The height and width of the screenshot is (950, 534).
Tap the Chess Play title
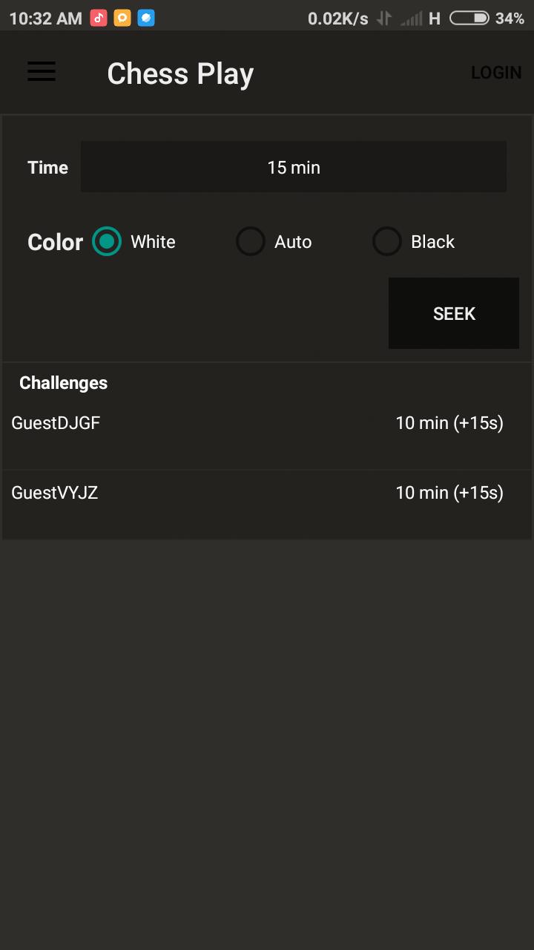(x=180, y=73)
